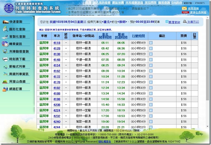Image resolution: width=211 pixels, height=145 pixels.
Task: Open the 時刻表下載 printer icon
Action: pyautogui.click(x=6, y=59)
